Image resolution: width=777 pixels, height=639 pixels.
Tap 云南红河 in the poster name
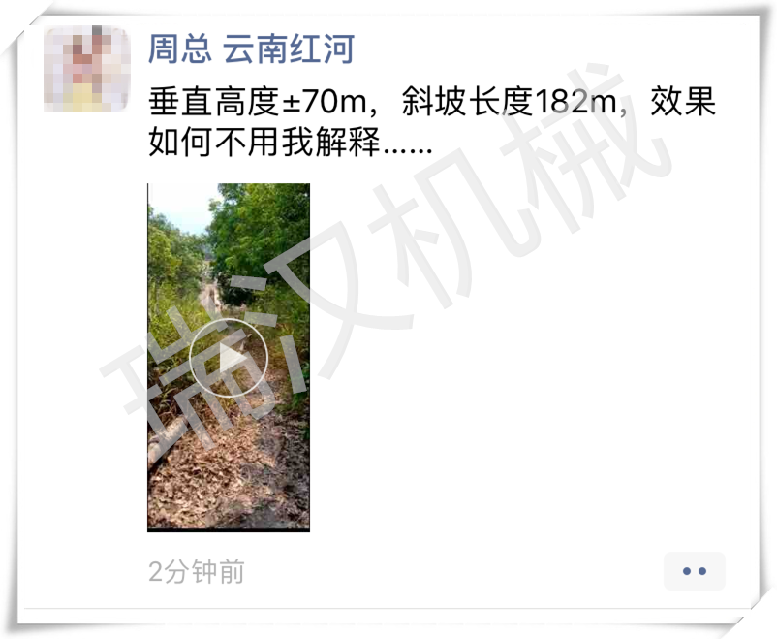coord(289,48)
